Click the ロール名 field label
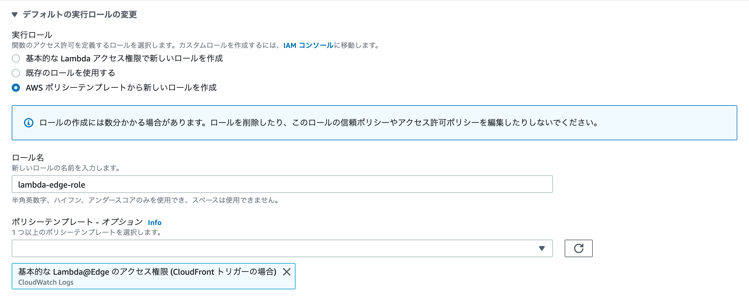The width and height of the screenshot is (749, 301). click(28, 158)
